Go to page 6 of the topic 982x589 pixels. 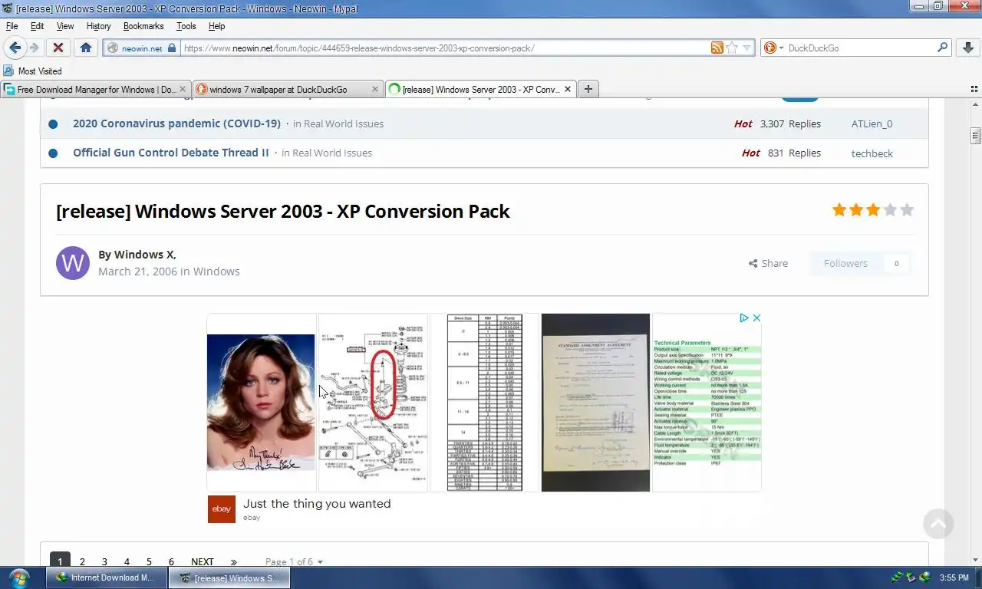(171, 562)
